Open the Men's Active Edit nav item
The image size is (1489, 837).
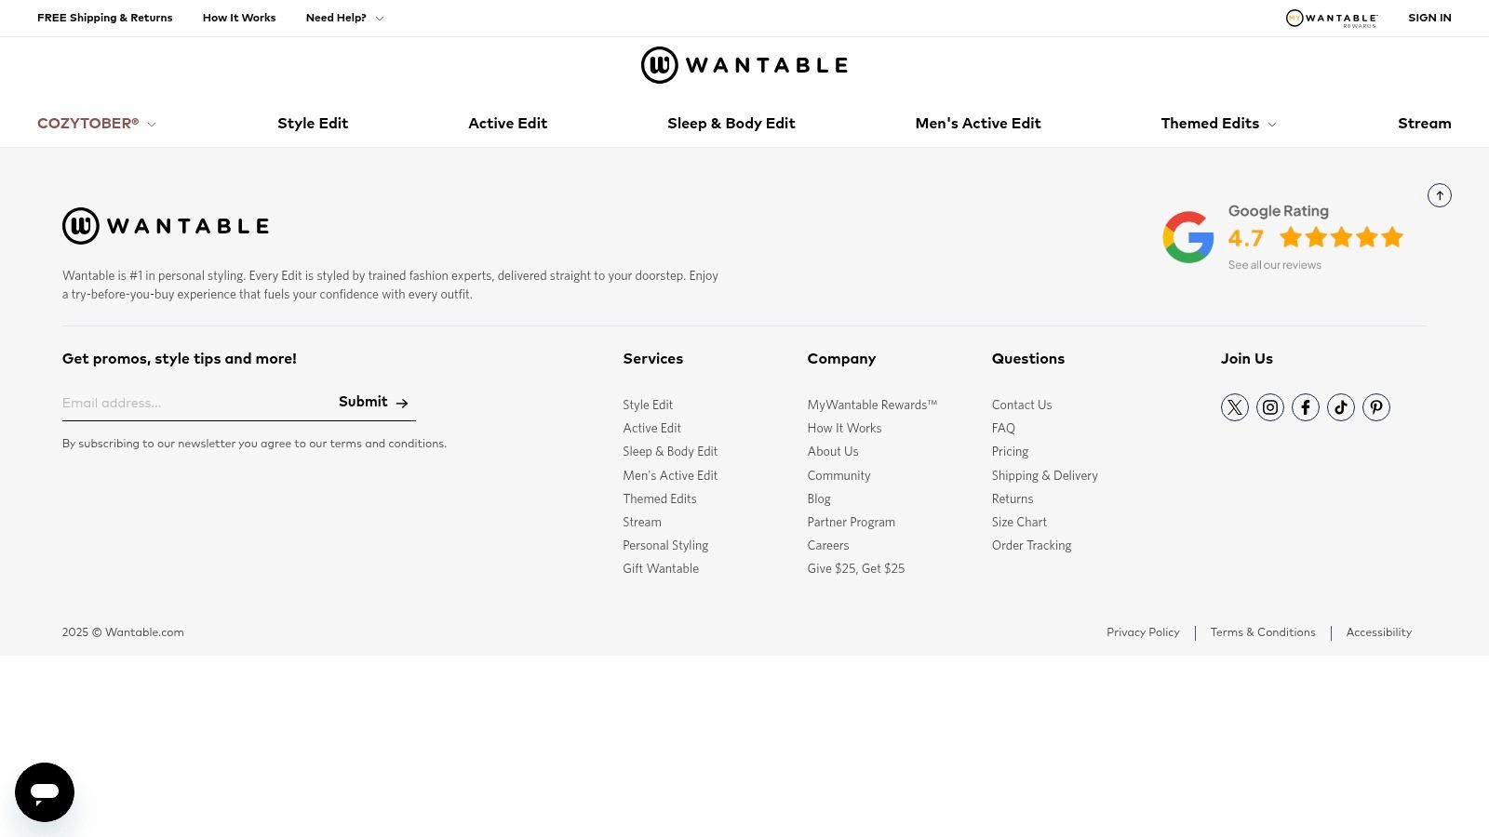(978, 123)
